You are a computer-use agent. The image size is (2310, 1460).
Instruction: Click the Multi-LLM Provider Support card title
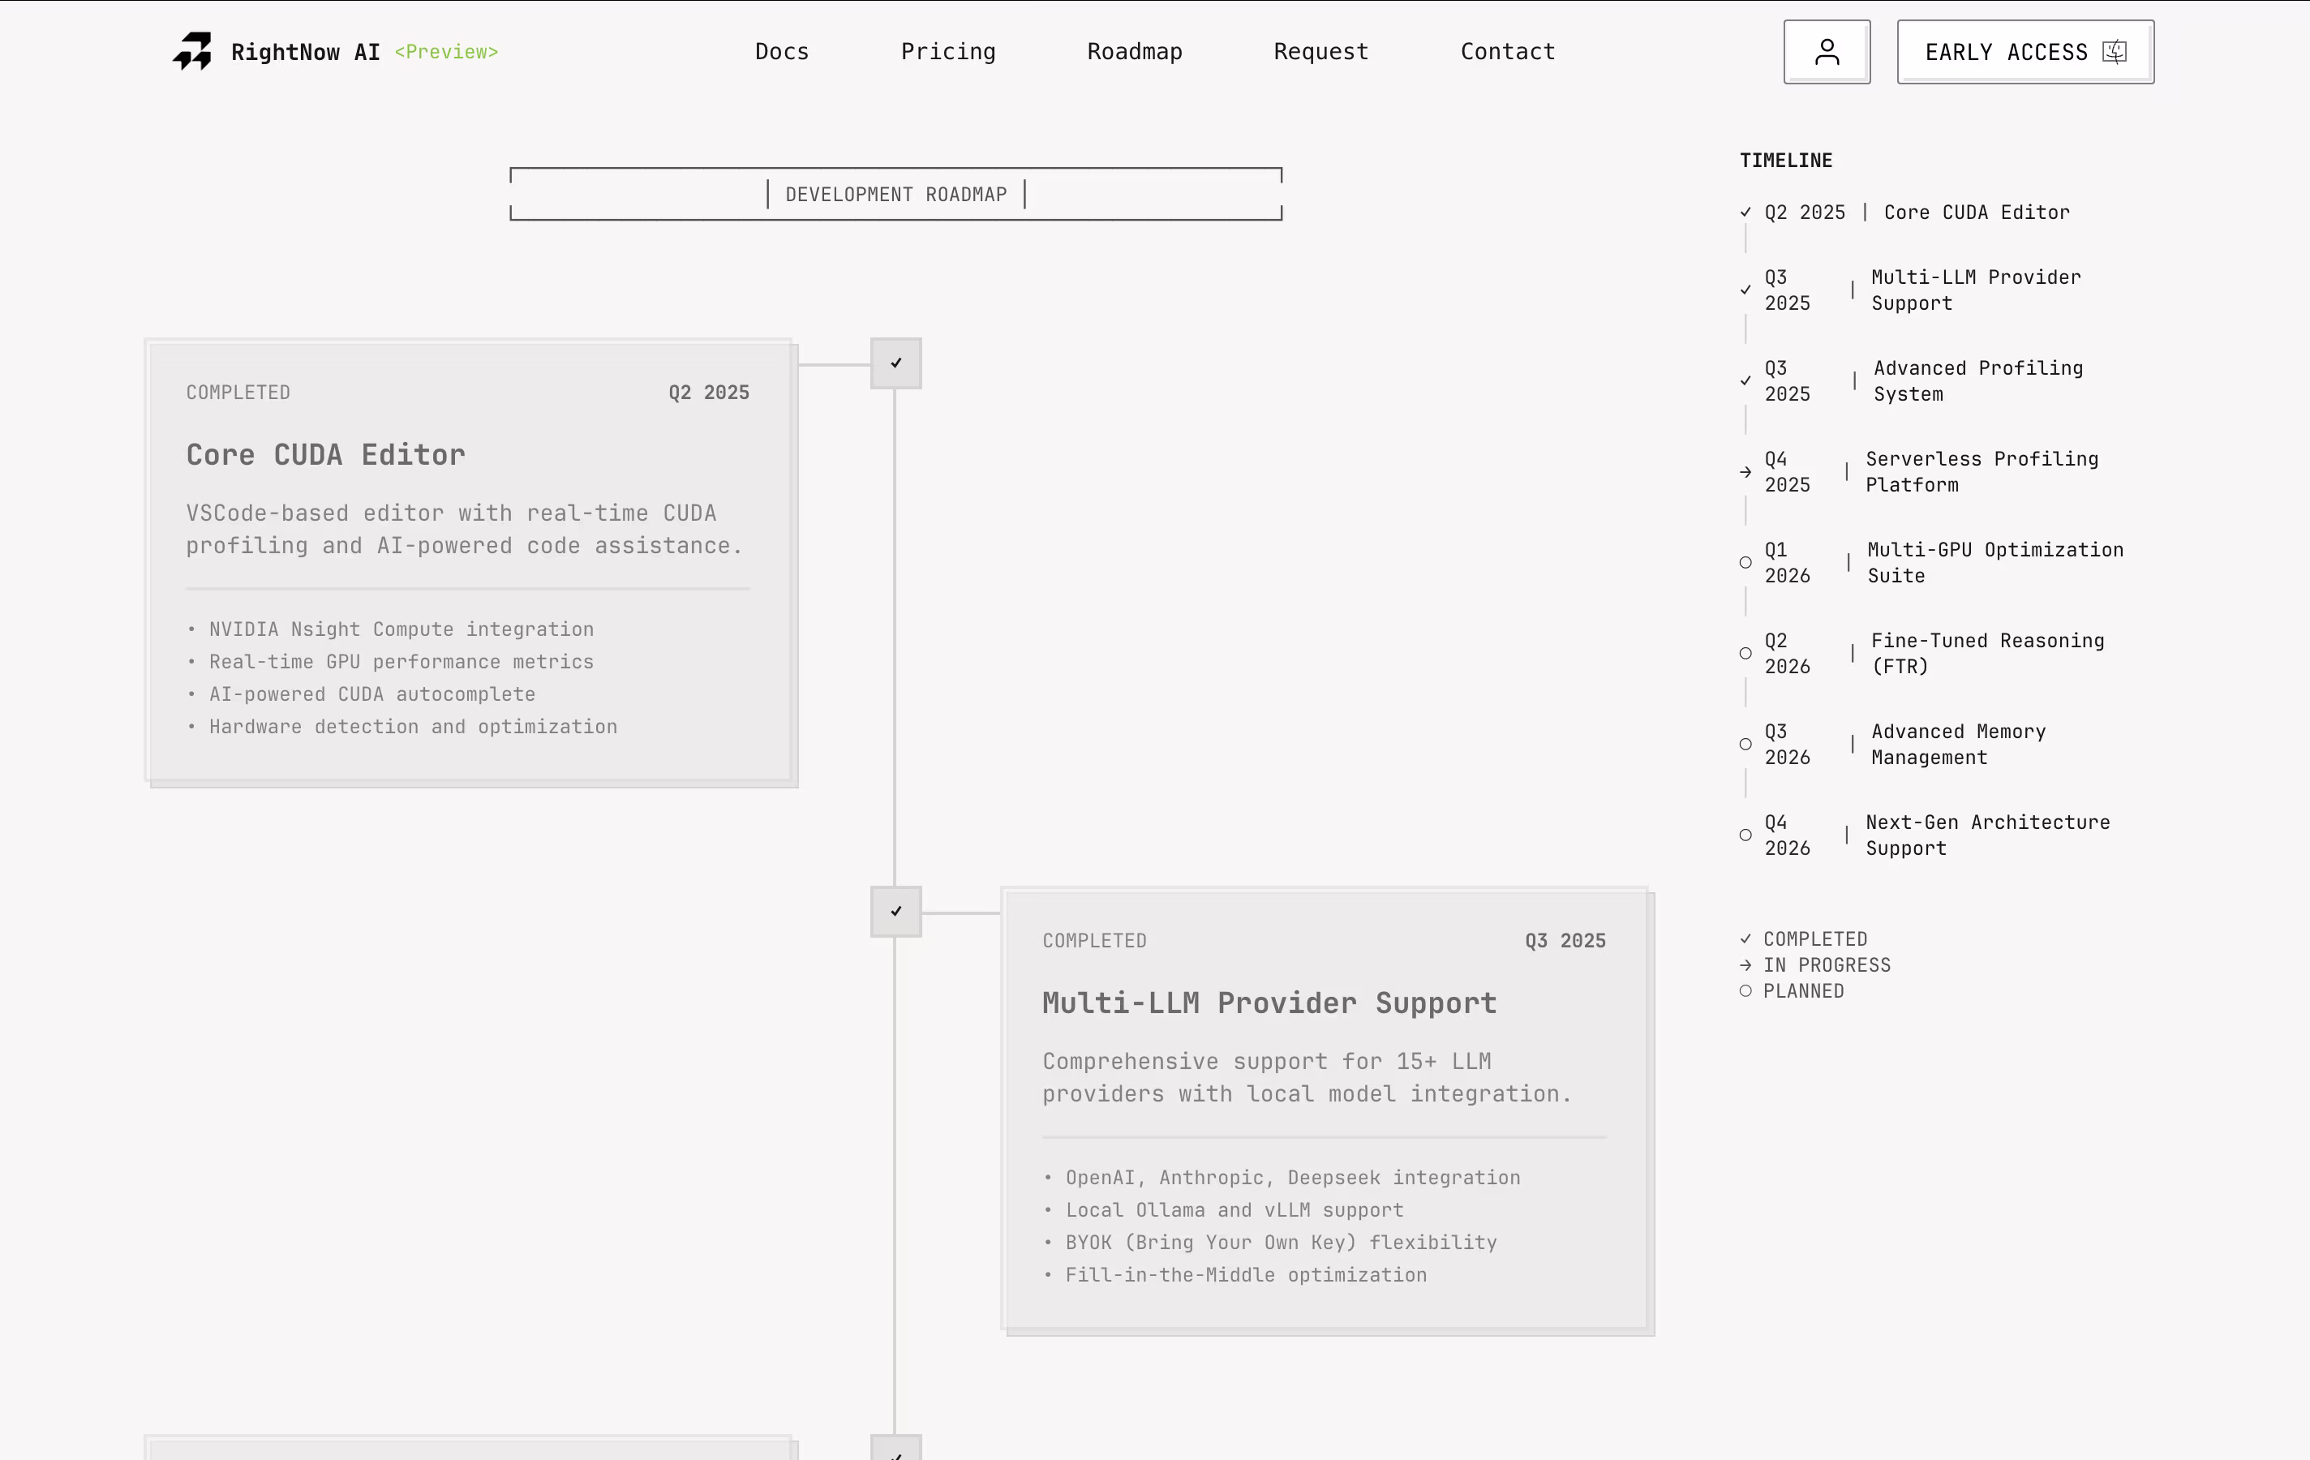1270,1003
